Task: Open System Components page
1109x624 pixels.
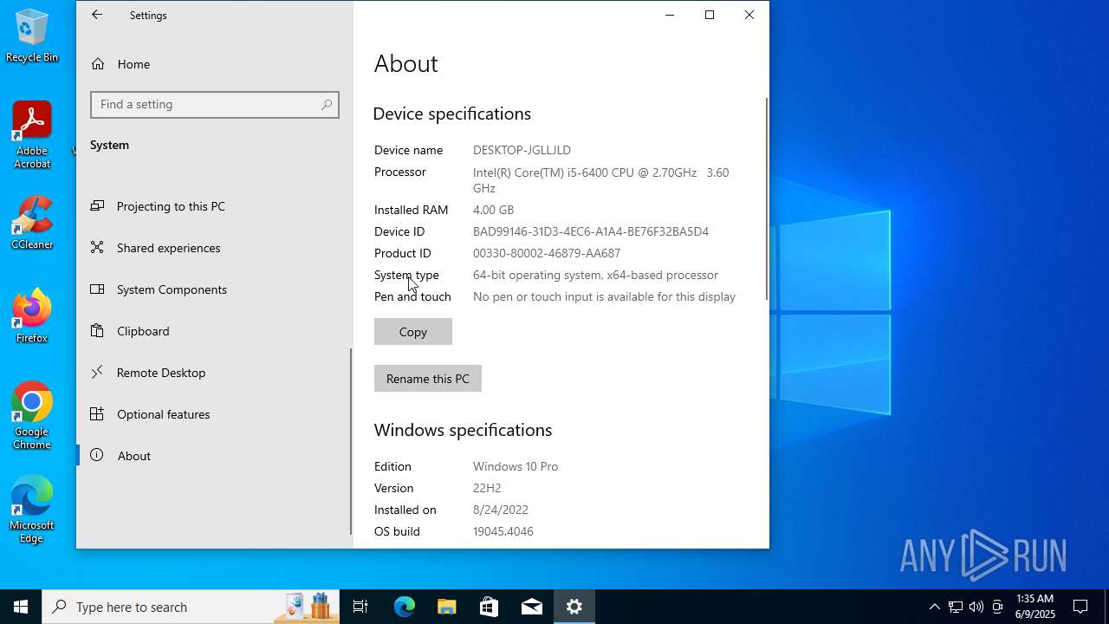Action: (215, 289)
